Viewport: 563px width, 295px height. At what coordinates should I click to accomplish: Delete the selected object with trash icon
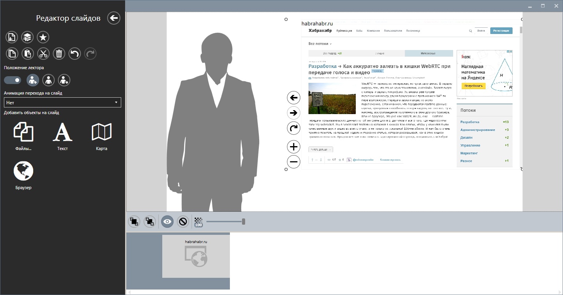[x=59, y=53]
